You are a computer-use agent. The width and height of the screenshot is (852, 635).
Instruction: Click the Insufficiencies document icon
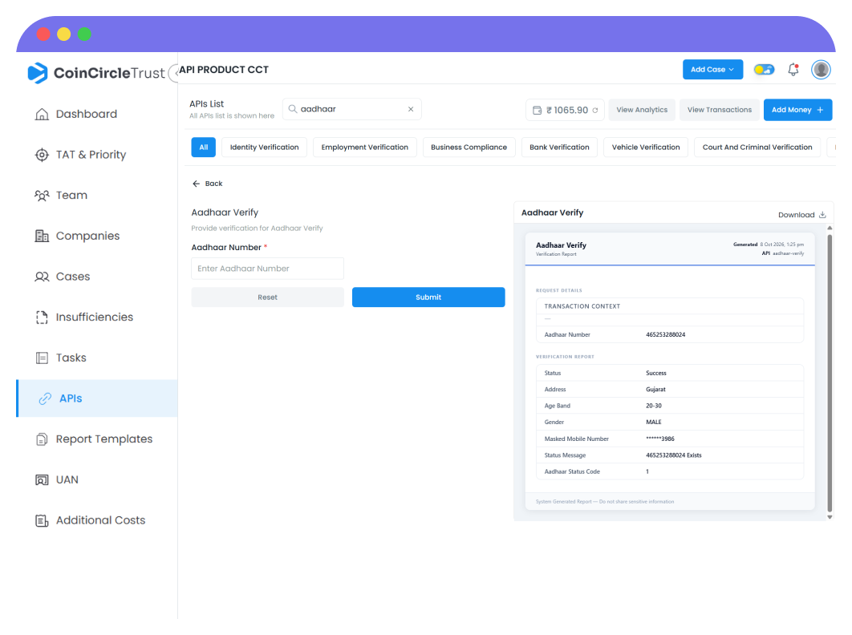tap(42, 317)
